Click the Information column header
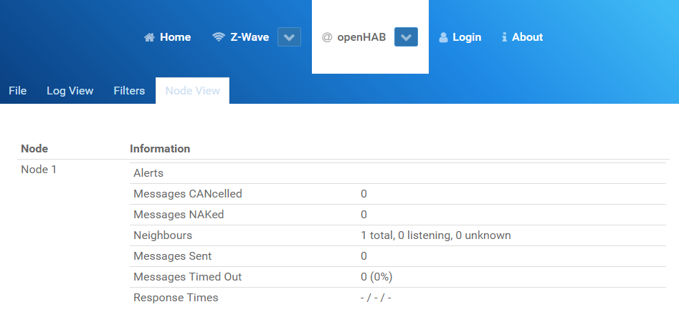The width and height of the screenshot is (679, 312). pos(160,149)
